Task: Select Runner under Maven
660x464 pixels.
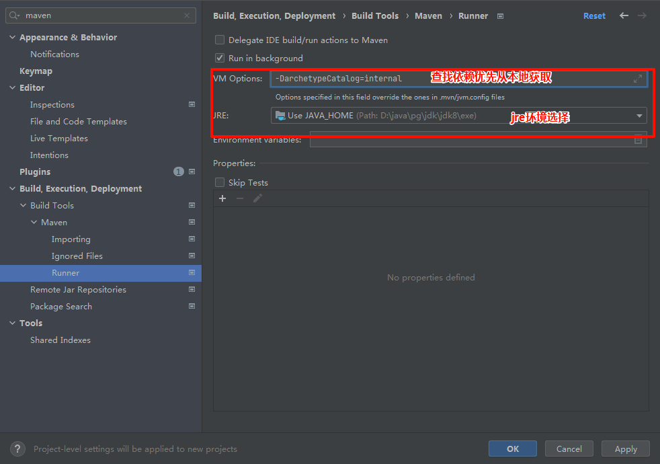Action: coord(65,273)
